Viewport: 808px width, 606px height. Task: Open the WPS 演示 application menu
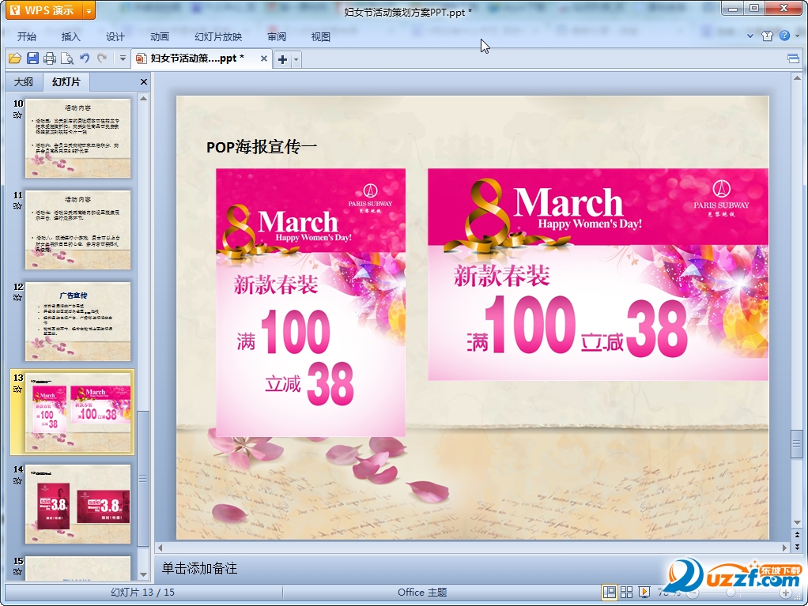[44, 10]
